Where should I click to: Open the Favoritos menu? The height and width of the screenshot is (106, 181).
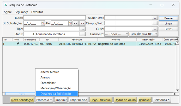(37, 12)
